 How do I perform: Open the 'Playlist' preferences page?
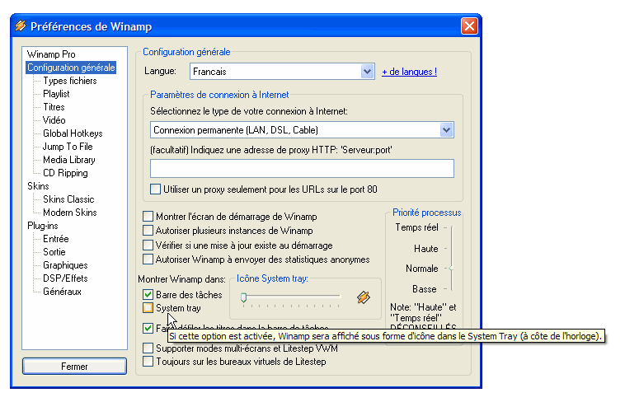(56, 94)
